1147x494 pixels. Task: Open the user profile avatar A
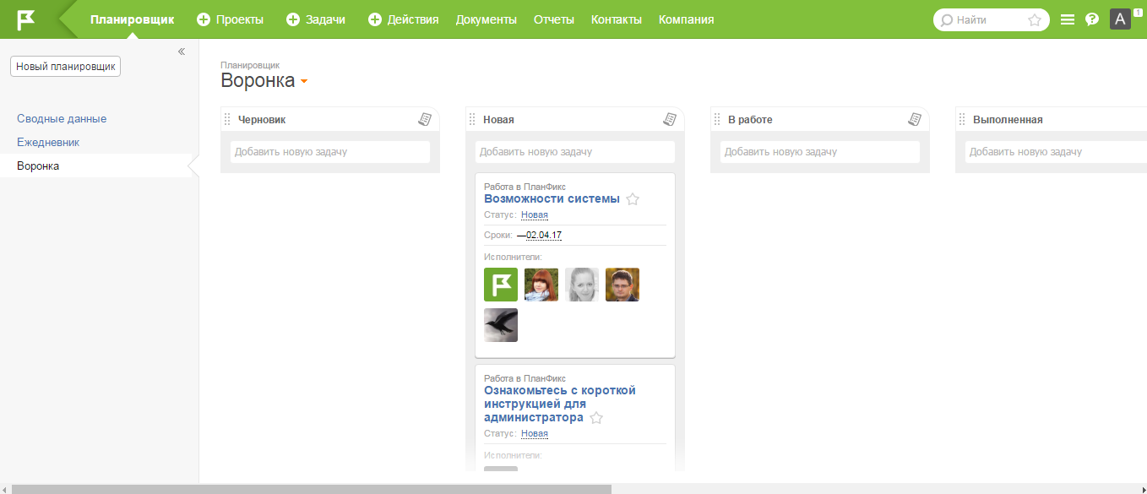[x=1120, y=19]
